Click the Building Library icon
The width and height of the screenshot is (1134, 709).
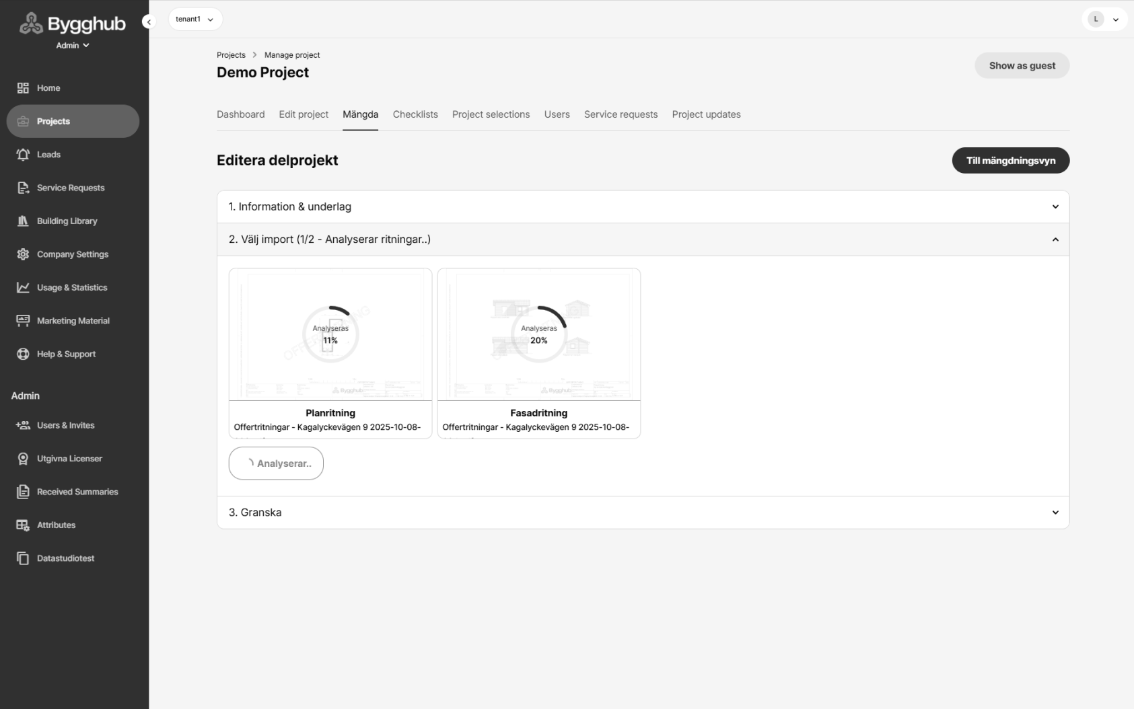(23, 221)
